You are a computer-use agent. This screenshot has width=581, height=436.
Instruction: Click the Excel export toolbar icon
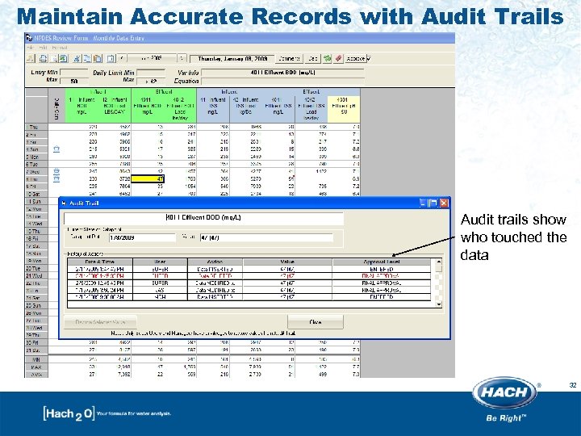64,58
